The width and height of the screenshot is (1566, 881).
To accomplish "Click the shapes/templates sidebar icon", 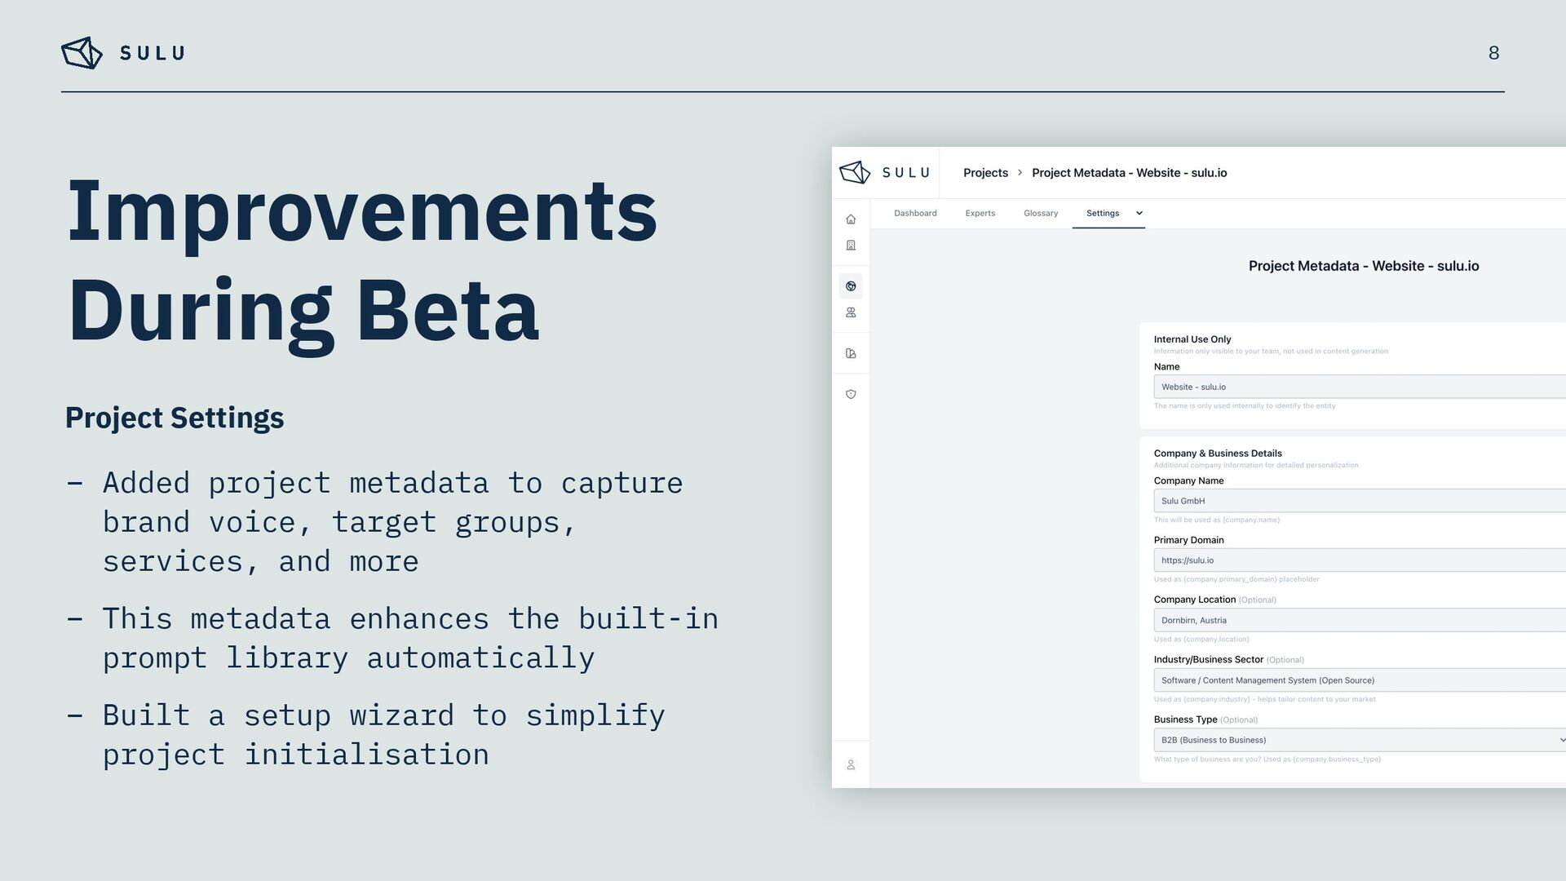I will 851,353.
